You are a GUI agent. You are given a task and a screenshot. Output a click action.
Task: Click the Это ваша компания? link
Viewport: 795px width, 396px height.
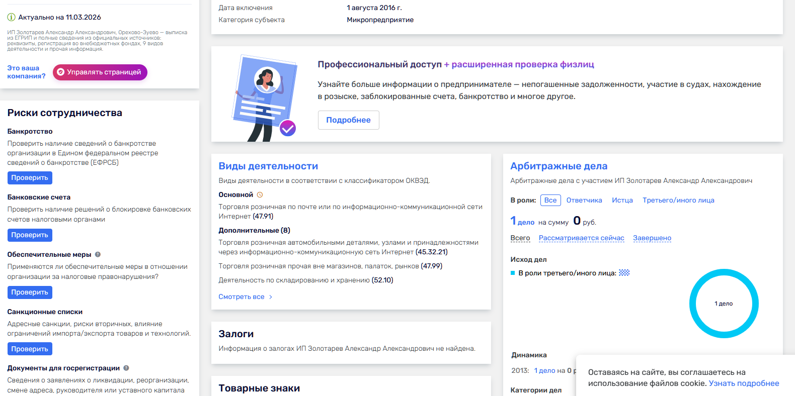pos(26,72)
